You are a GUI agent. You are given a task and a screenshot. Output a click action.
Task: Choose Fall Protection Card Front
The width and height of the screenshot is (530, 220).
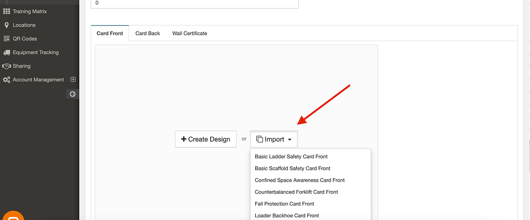[x=284, y=204]
